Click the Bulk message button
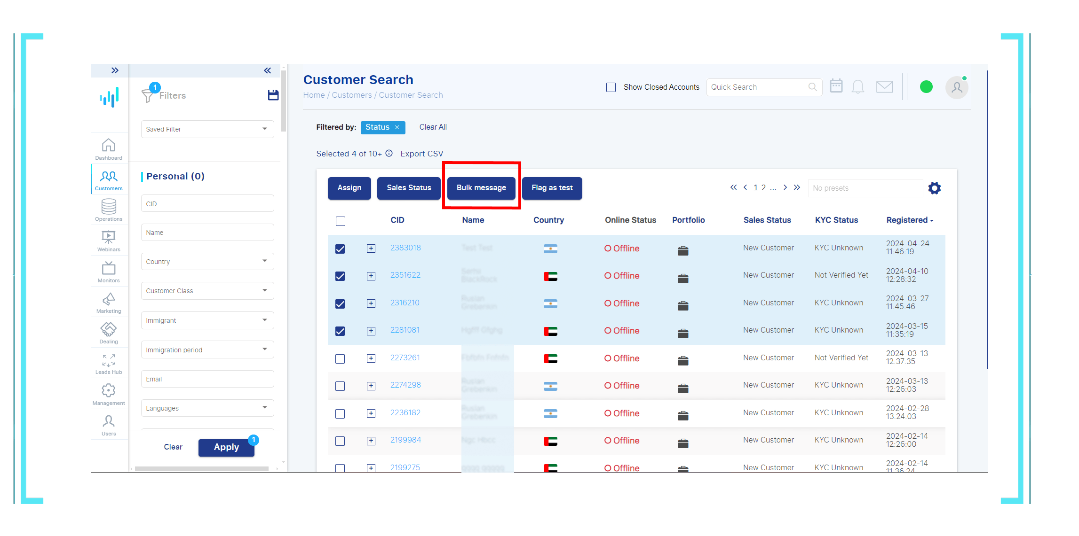 481,187
